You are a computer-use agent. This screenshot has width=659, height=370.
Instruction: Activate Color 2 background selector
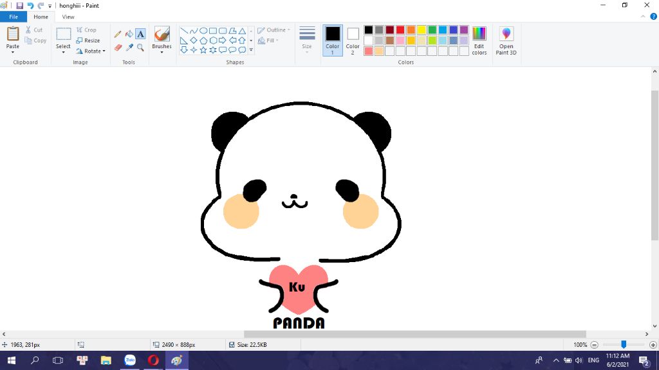pyautogui.click(x=353, y=40)
